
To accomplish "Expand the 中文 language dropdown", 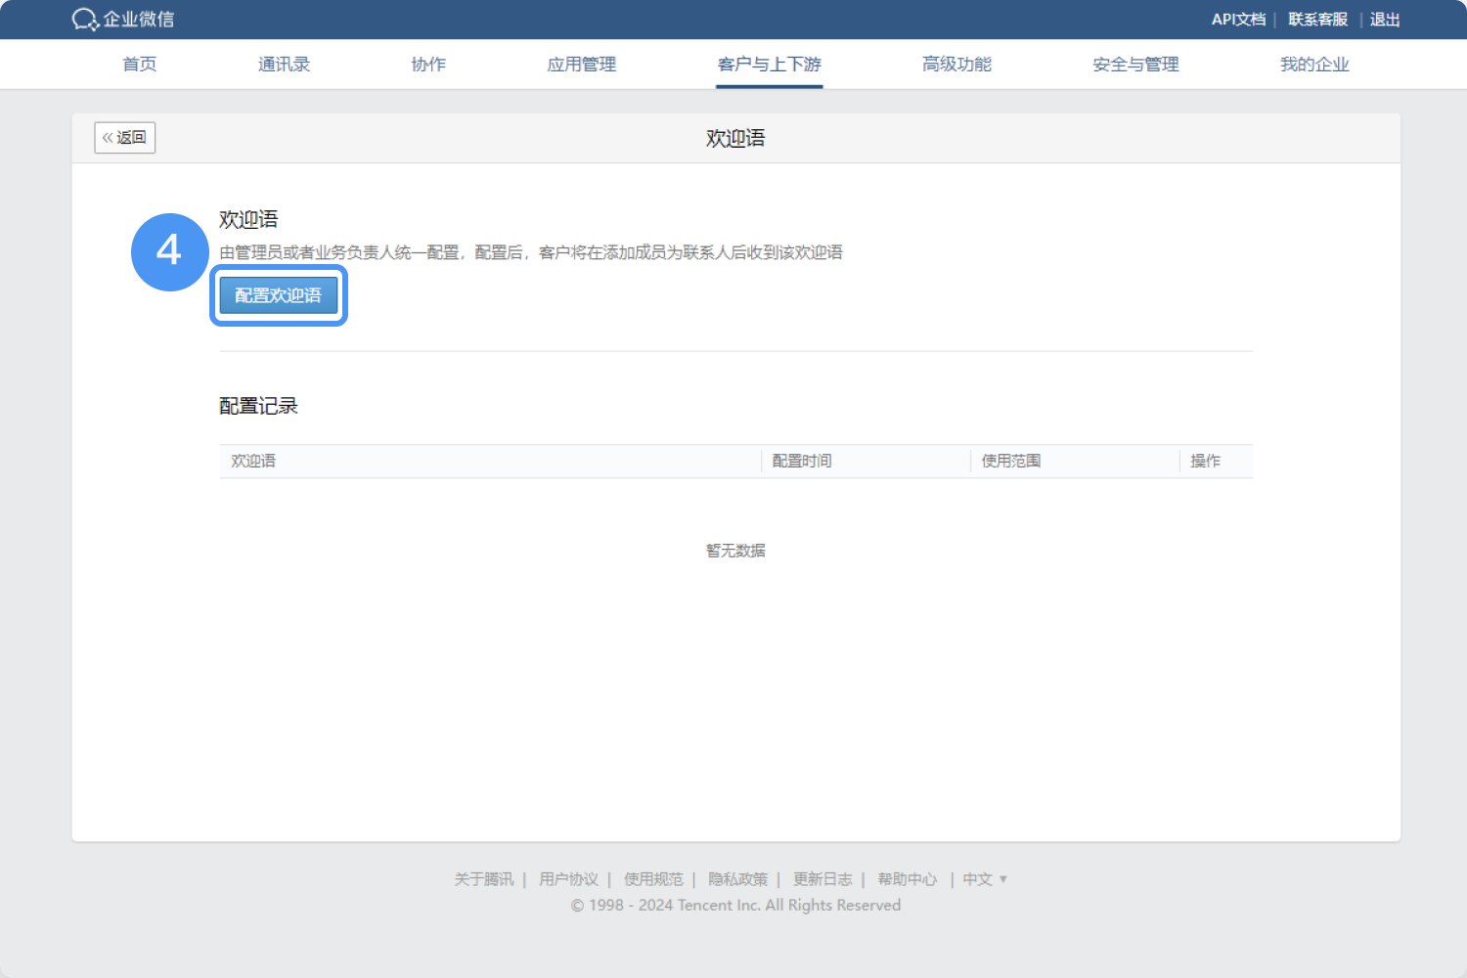I will [x=984, y=879].
